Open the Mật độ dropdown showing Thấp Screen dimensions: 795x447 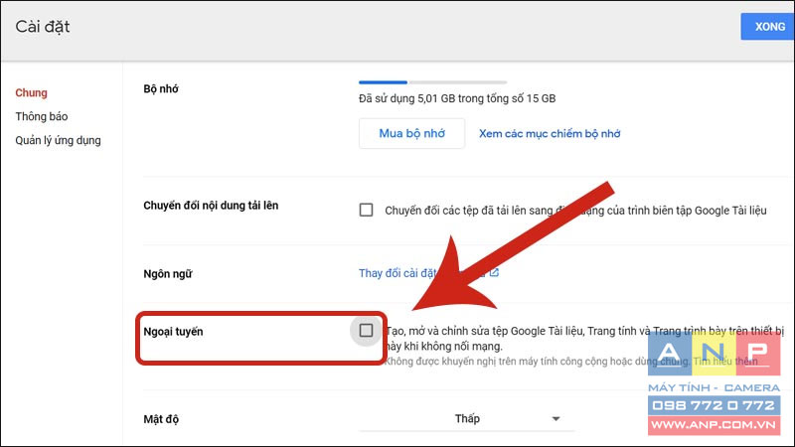(x=466, y=418)
